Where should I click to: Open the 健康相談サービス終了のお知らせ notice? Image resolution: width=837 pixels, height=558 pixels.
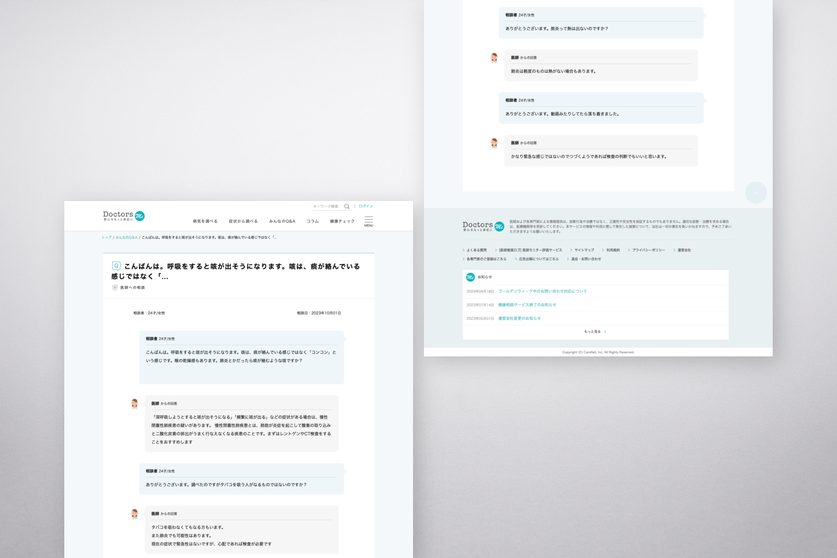527,305
